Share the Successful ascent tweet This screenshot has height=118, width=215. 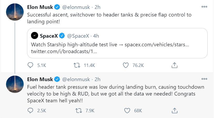[x=174, y=65]
